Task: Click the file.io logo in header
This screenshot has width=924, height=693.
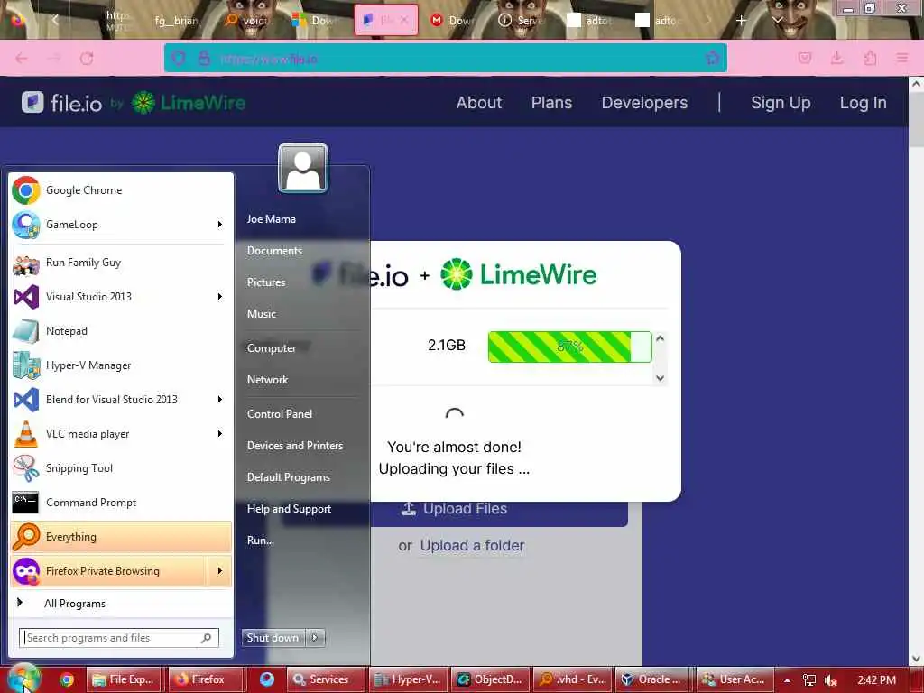Action: 62,103
